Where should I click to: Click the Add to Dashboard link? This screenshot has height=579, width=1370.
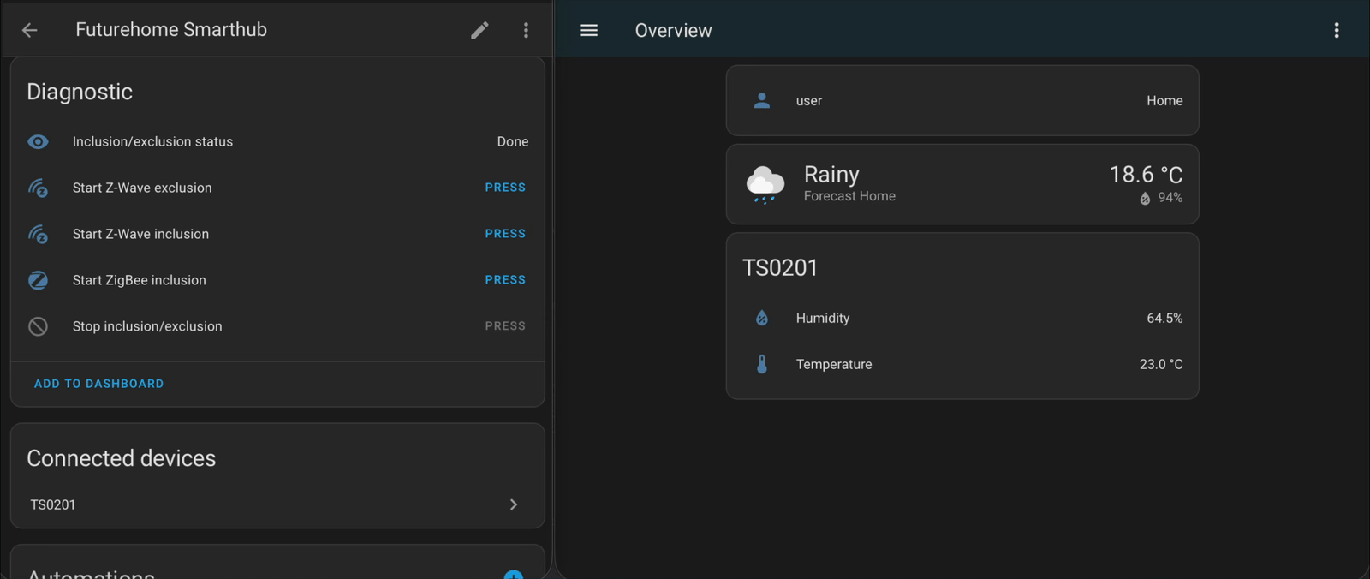98,384
